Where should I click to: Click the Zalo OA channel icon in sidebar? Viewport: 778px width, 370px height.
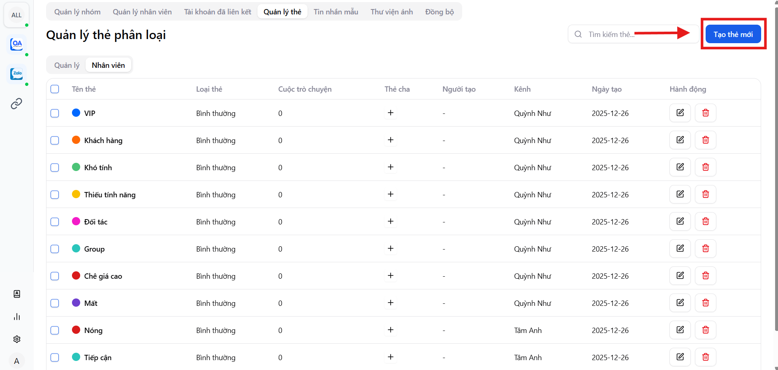click(x=16, y=44)
